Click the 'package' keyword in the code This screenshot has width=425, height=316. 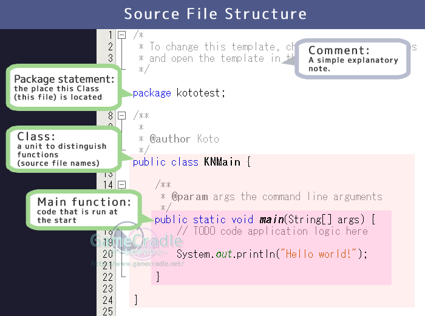151,93
